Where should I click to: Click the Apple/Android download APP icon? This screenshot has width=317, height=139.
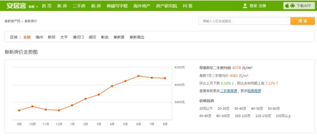tap(290, 6)
